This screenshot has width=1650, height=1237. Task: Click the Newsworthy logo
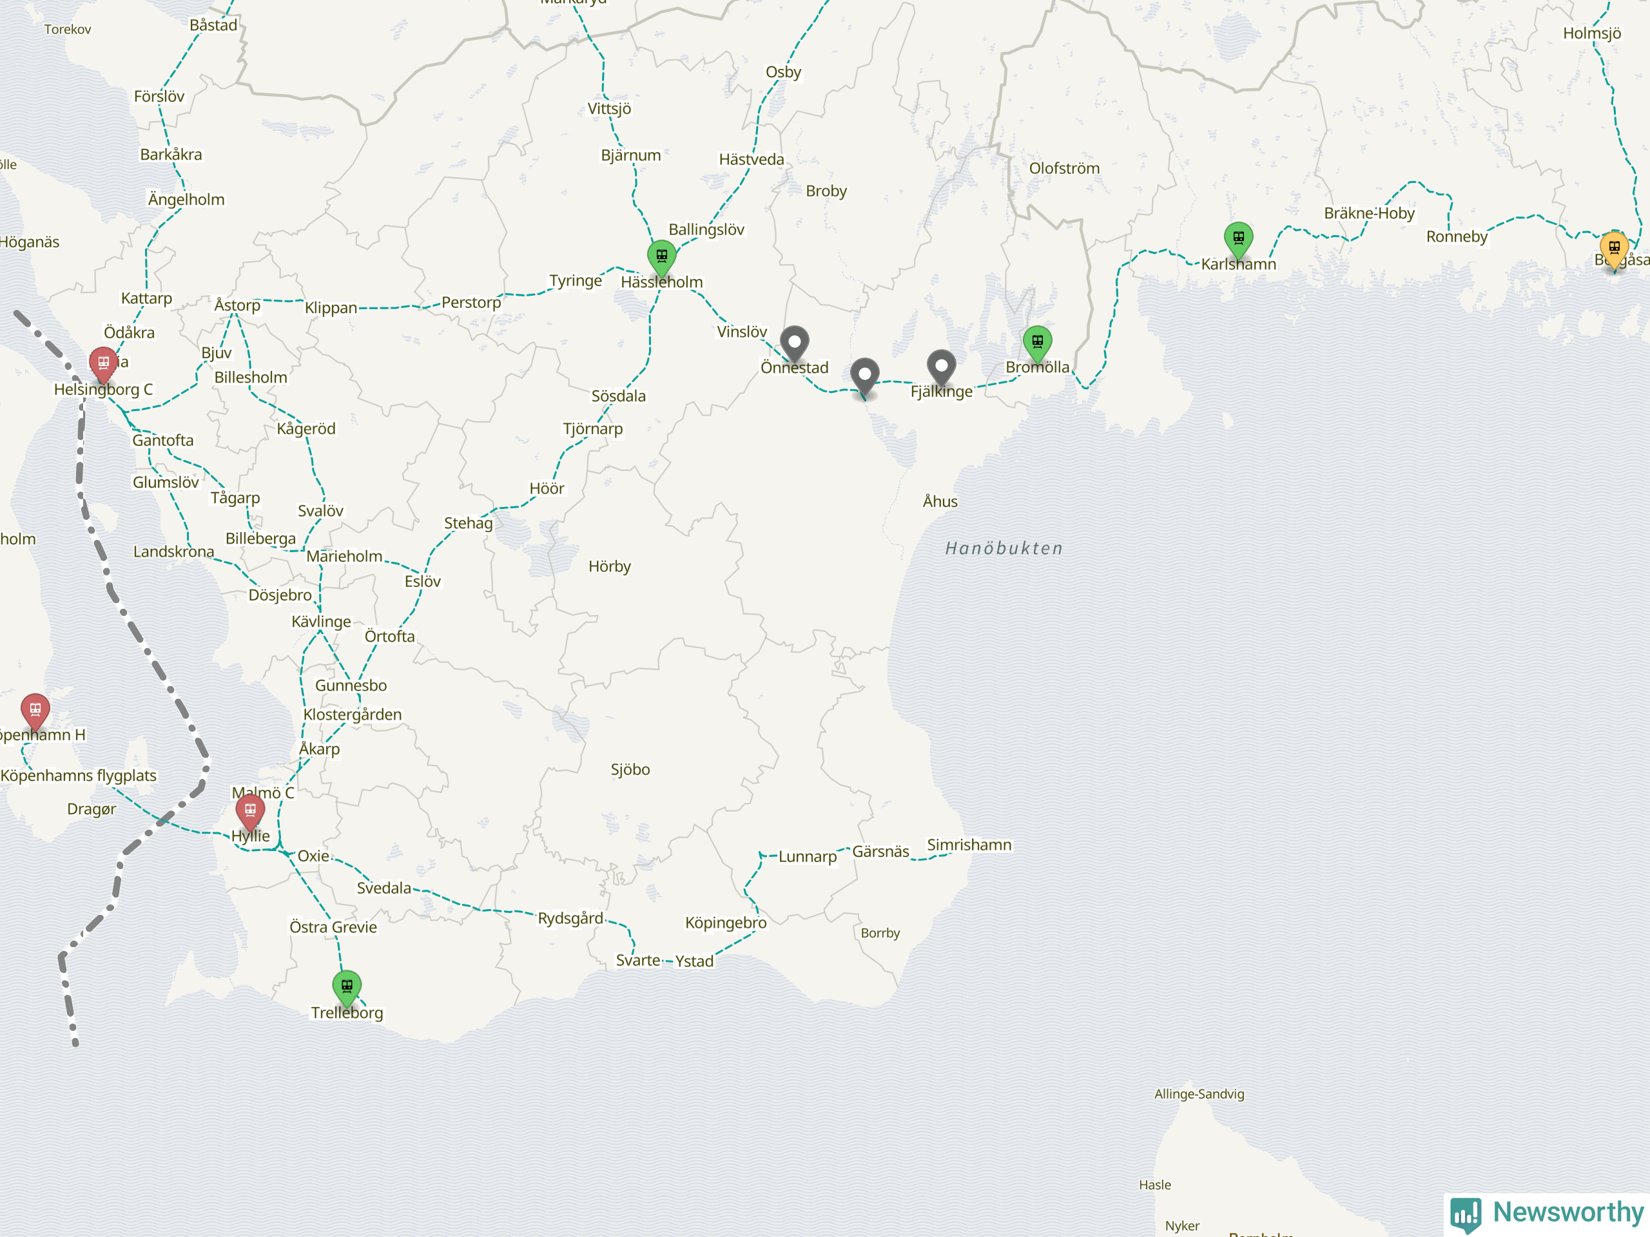pos(1547,1213)
